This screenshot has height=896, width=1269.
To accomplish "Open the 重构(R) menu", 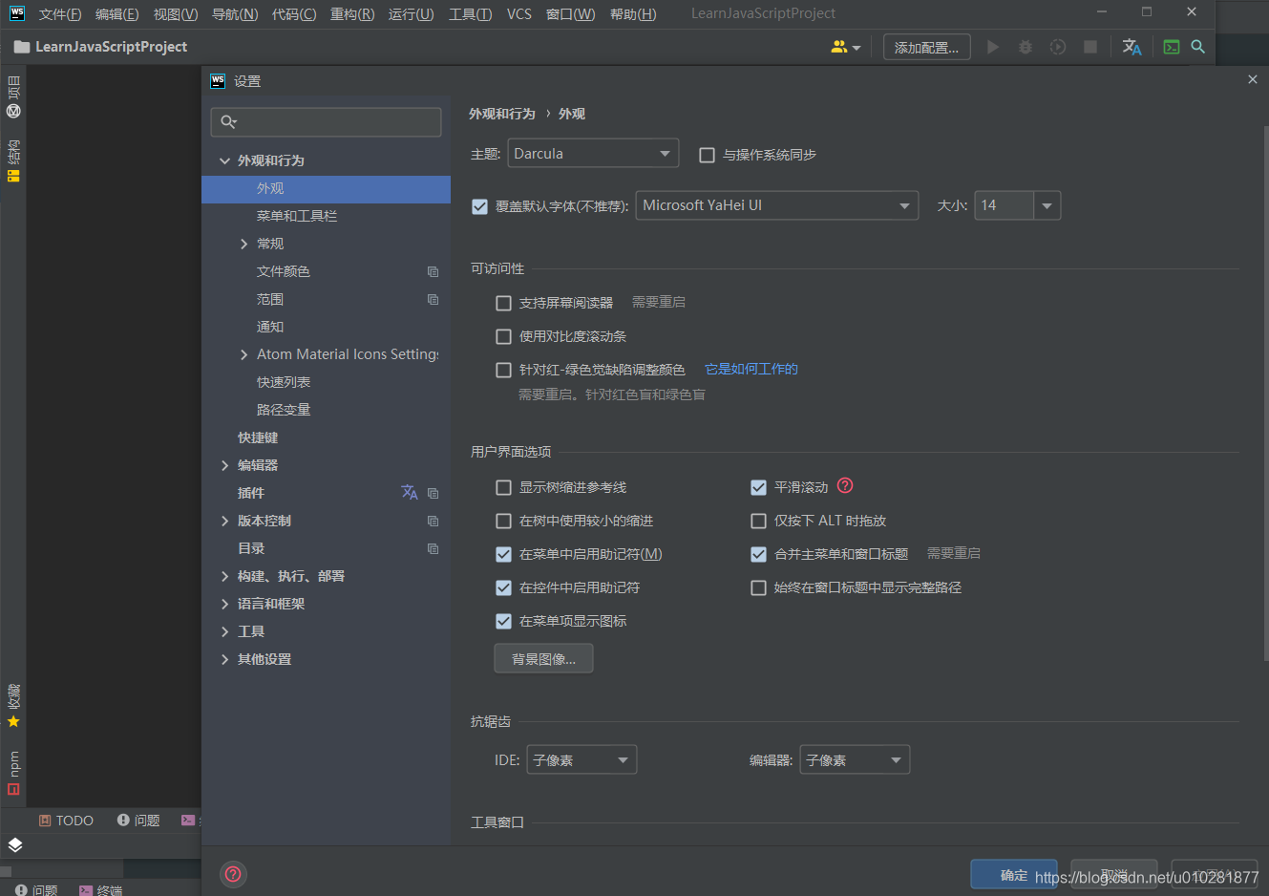I will pos(352,13).
